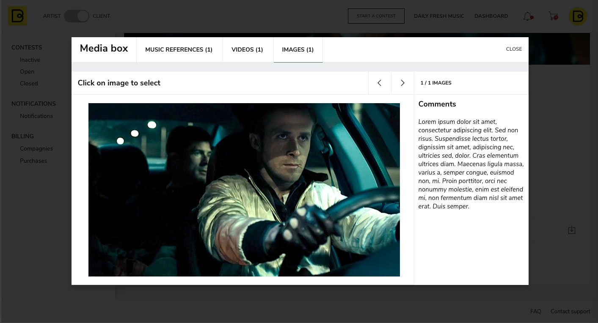
Task: Open Compagnies under Billing
Action: (36, 148)
